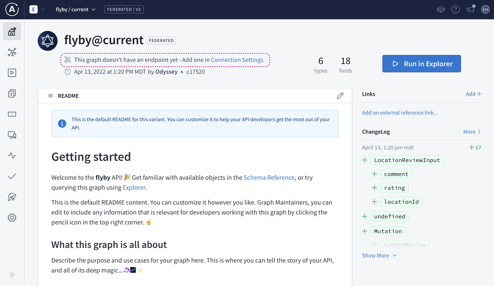The height and width of the screenshot is (286, 494).
Task: Click the +17 changes count
Action: [475, 148]
